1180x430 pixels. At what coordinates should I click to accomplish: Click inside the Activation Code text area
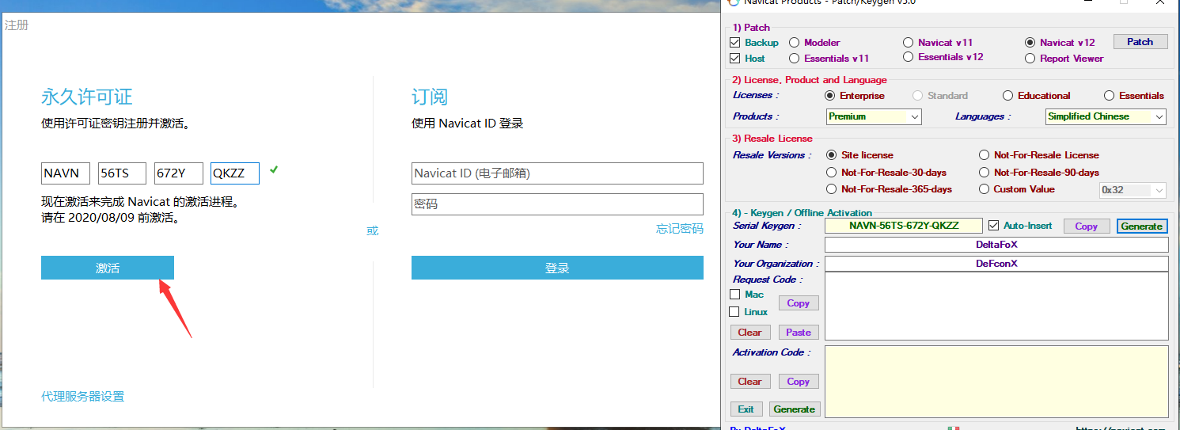point(996,381)
